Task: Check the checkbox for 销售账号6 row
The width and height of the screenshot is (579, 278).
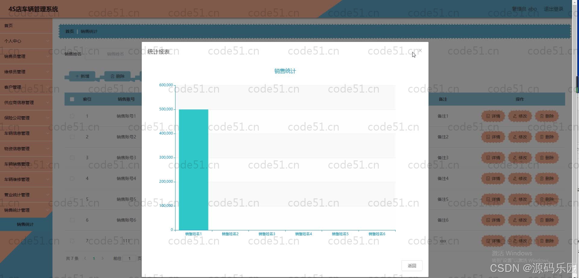Action: click(72, 220)
